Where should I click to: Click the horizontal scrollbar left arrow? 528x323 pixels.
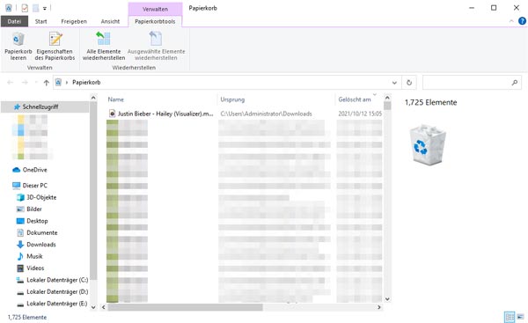click(104, 307)
